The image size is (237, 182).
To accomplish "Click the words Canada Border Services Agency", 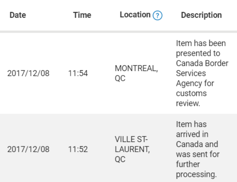I will 202,73.
